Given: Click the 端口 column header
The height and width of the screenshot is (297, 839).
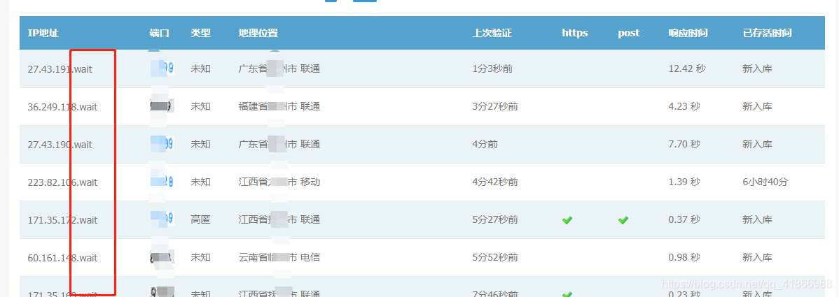Looking at the screenshot, I should pos(160,33).
